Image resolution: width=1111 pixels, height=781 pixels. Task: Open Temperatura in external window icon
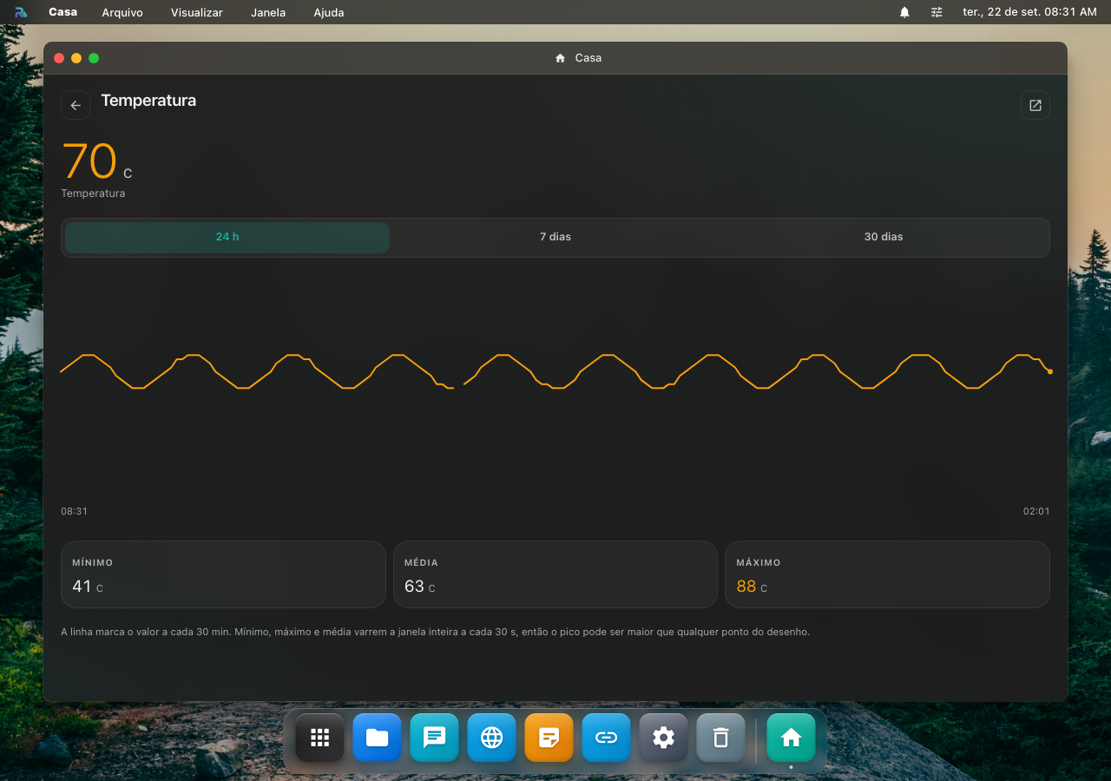pos(1035,105)
